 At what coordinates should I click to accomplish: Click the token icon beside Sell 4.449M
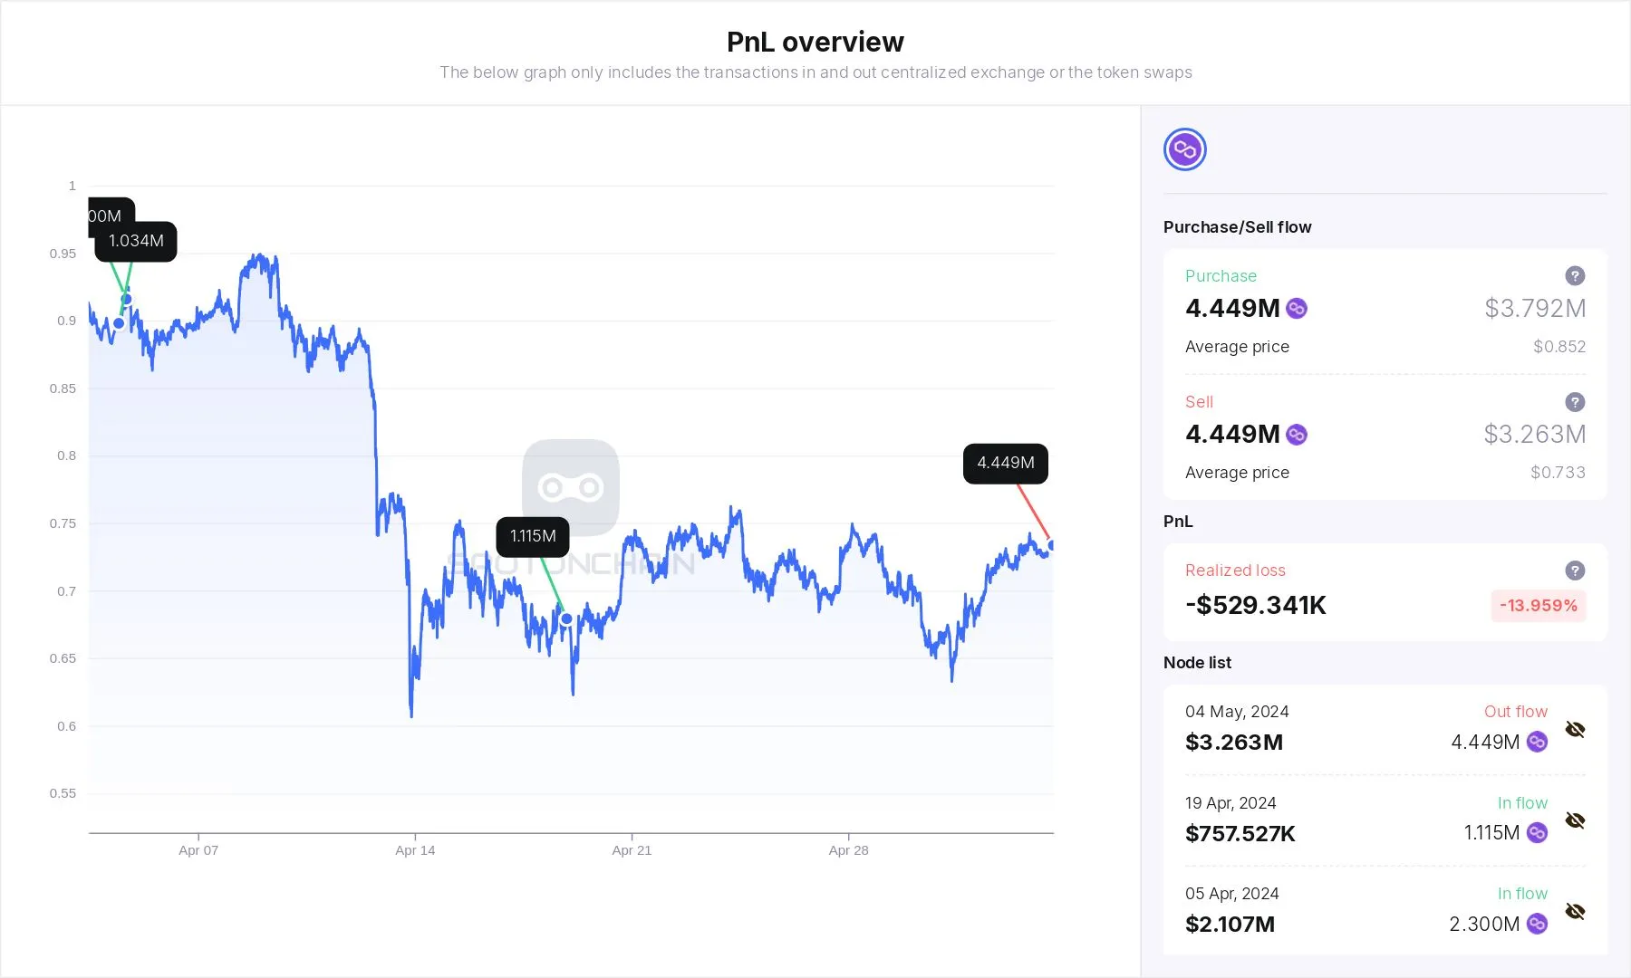[1297, 435]
